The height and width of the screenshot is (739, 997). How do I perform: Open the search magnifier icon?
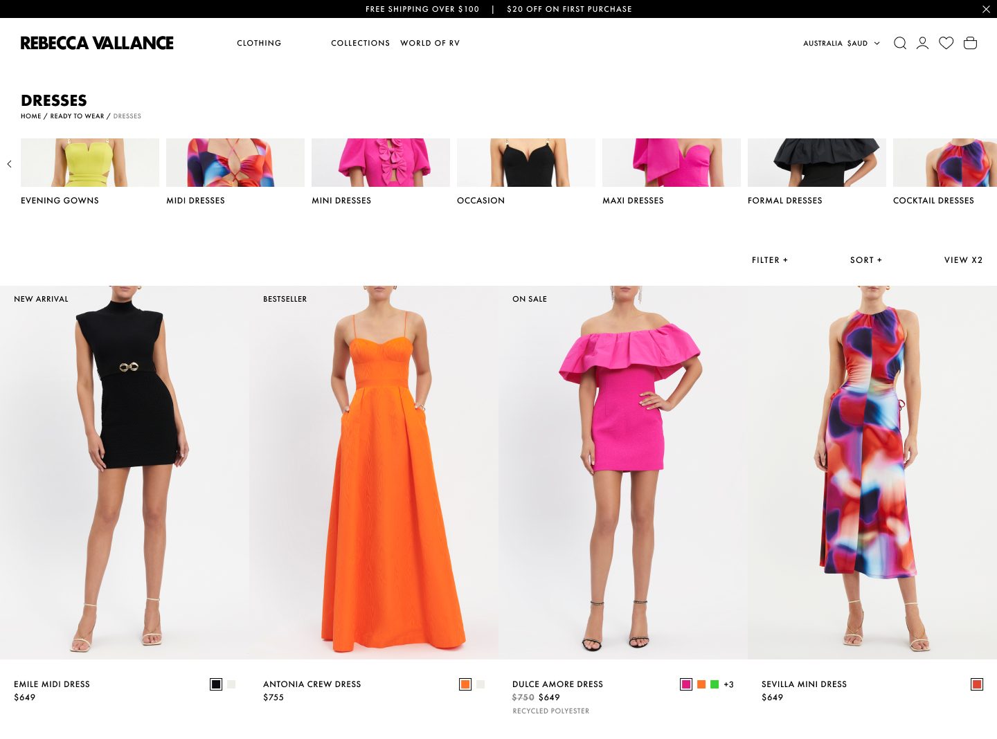(x=899, y=43)
